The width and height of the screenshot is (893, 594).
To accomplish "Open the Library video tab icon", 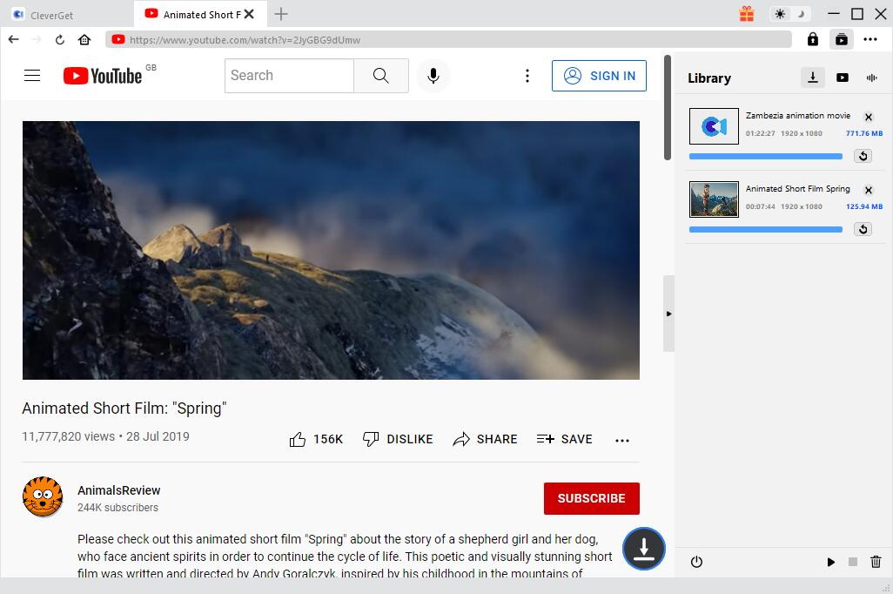I will [x=843, y=78].
